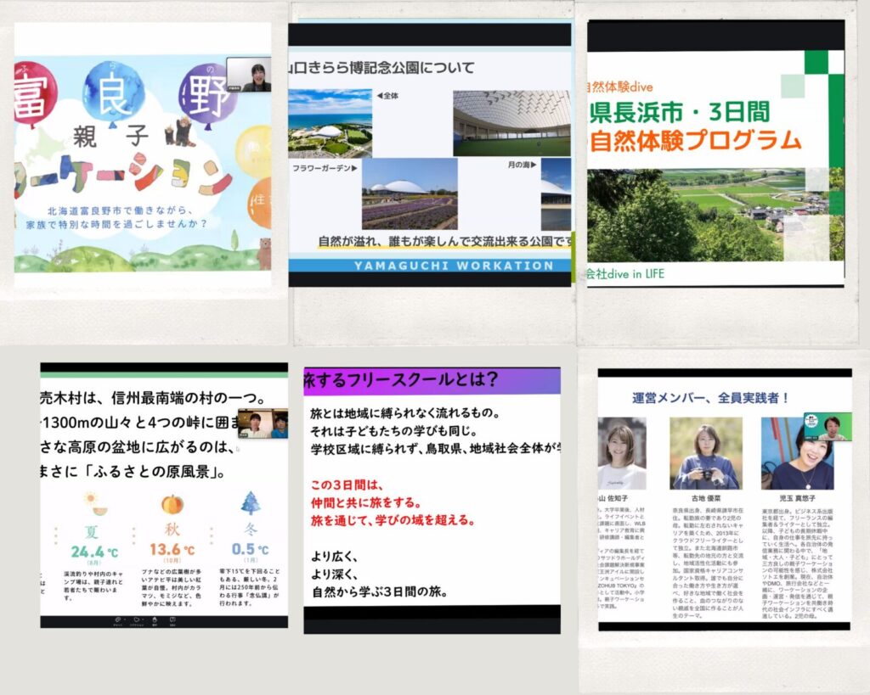
Task: Open the chat icon in meeting toolbar
Action: [116, 619]
